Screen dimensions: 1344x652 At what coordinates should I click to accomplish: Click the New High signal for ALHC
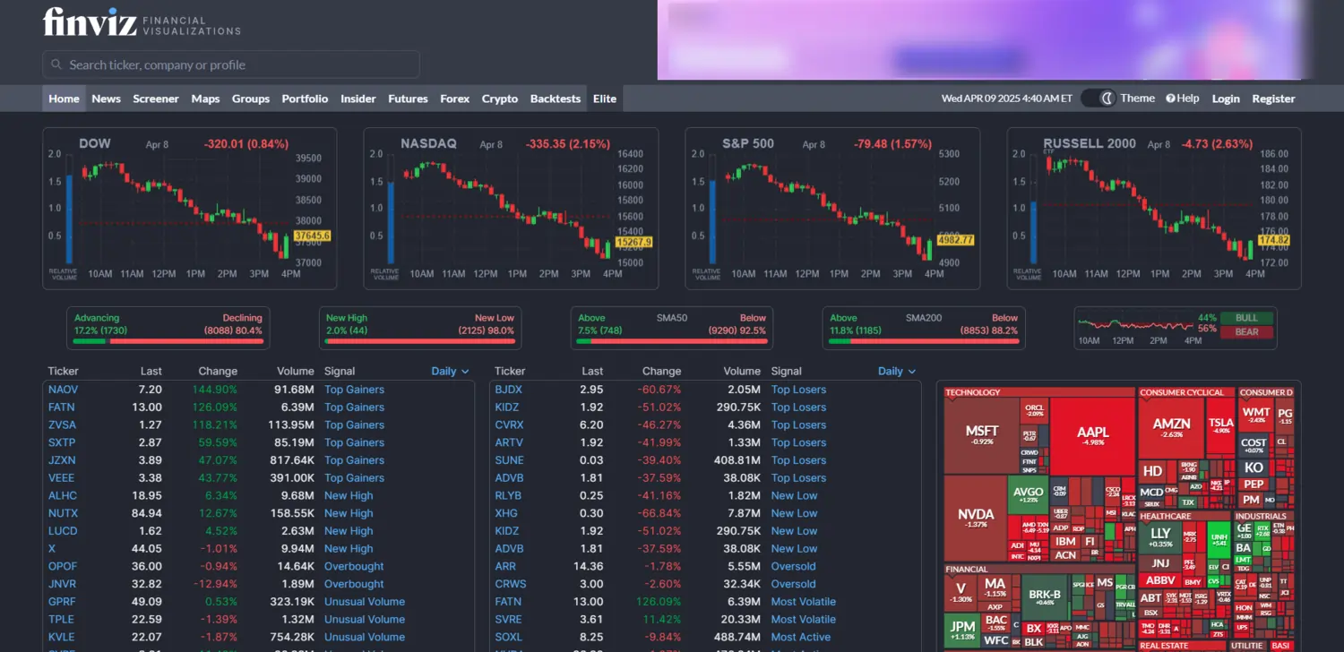pyautogui.click(x=349, y=495)
